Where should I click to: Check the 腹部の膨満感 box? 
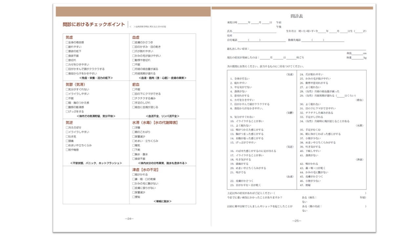(67, 107)
